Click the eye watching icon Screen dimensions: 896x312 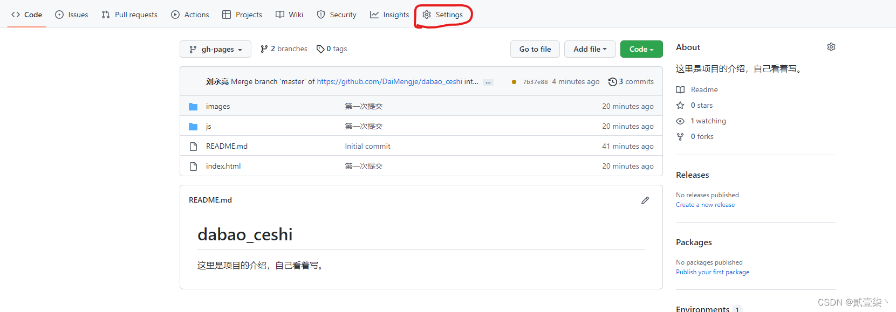click(680, 121)
